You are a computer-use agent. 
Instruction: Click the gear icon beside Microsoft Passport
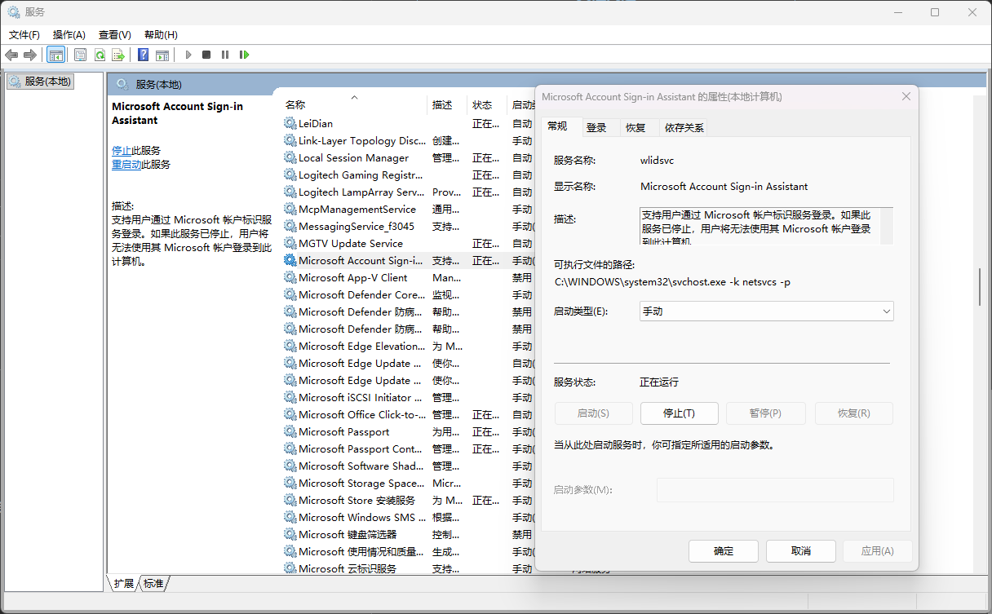pos(290,431)
